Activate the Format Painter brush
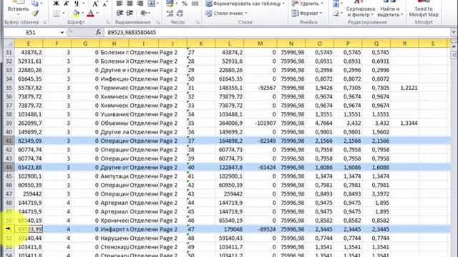 pyautogui.click(x=35, y=14)
